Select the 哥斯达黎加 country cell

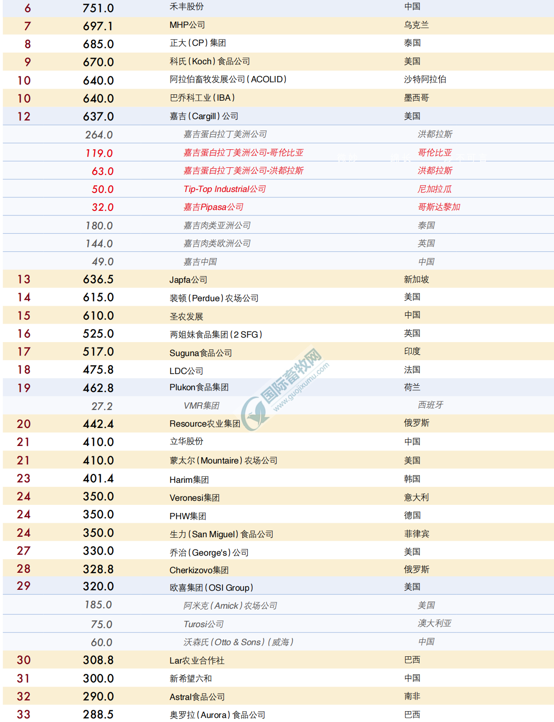tap(438, 207)
